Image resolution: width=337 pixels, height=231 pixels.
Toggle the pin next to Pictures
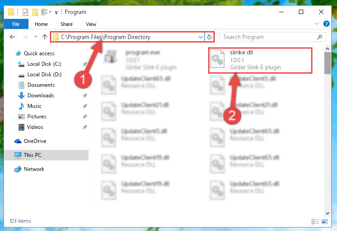pyautogui.click(x=85, y=117)
